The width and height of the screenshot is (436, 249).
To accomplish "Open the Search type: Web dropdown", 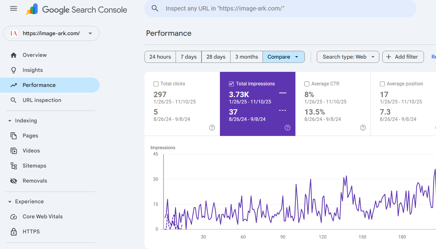I will pyautogui.click(x=348, y=57).
